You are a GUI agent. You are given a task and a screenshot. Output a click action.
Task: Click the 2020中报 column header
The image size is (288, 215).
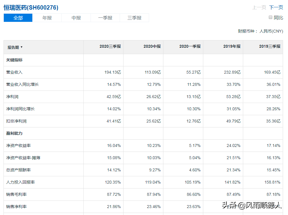(x=152, y=47)
